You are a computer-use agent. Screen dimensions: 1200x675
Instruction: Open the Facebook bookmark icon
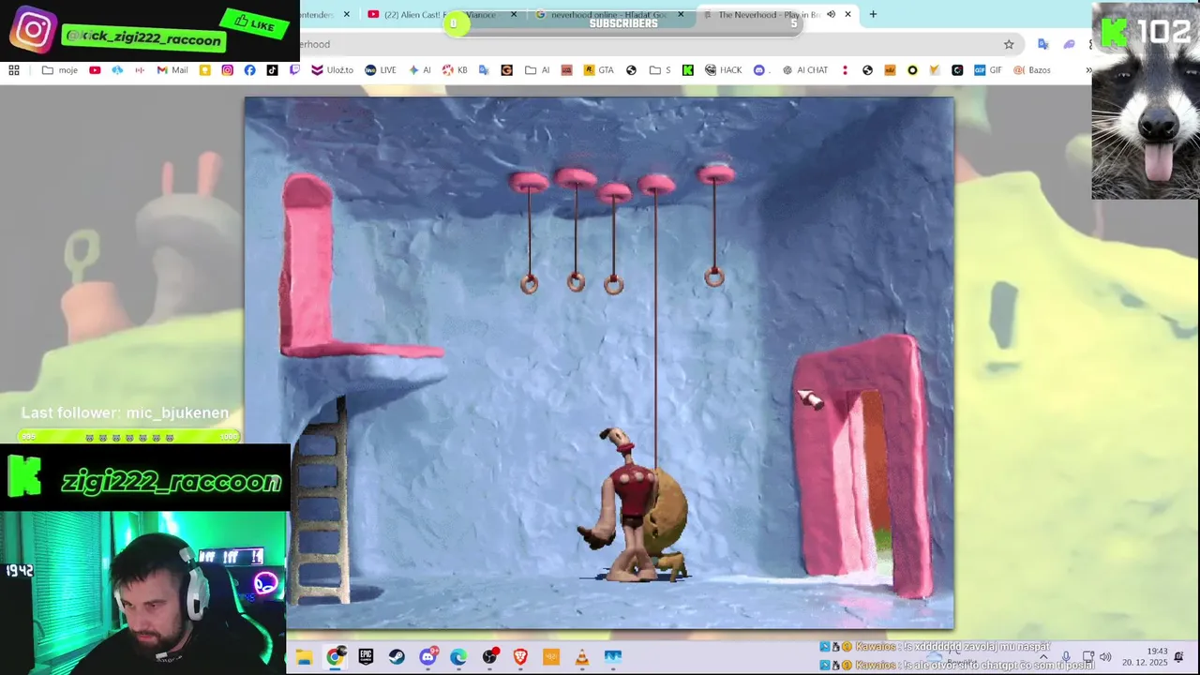[249, 70]
